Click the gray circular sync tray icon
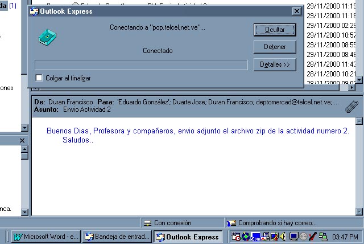The image size is (364, 244). click(x=303, y=237)
